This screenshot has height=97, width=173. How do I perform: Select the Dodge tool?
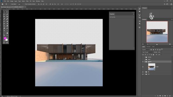[x=4, y=28]
